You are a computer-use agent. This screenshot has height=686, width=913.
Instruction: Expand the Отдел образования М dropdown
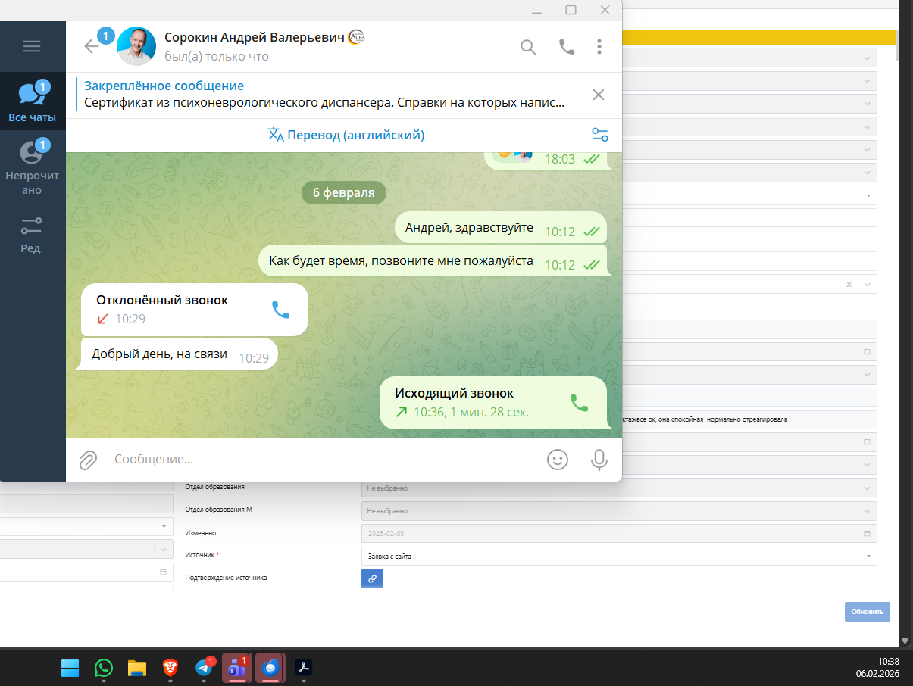tap(619, 510)
